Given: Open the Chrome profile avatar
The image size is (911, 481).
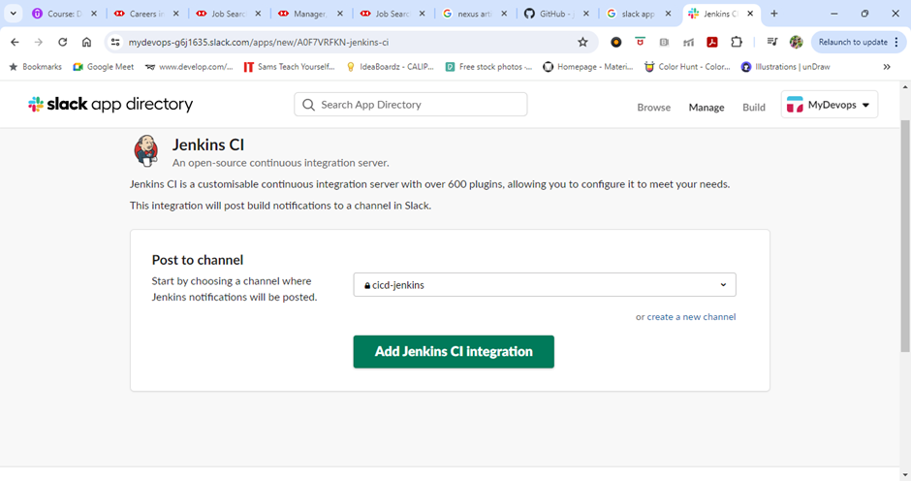Looking at the screenshot, I should (797, 43).
